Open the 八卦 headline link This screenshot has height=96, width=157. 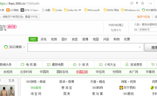point(146,24)
